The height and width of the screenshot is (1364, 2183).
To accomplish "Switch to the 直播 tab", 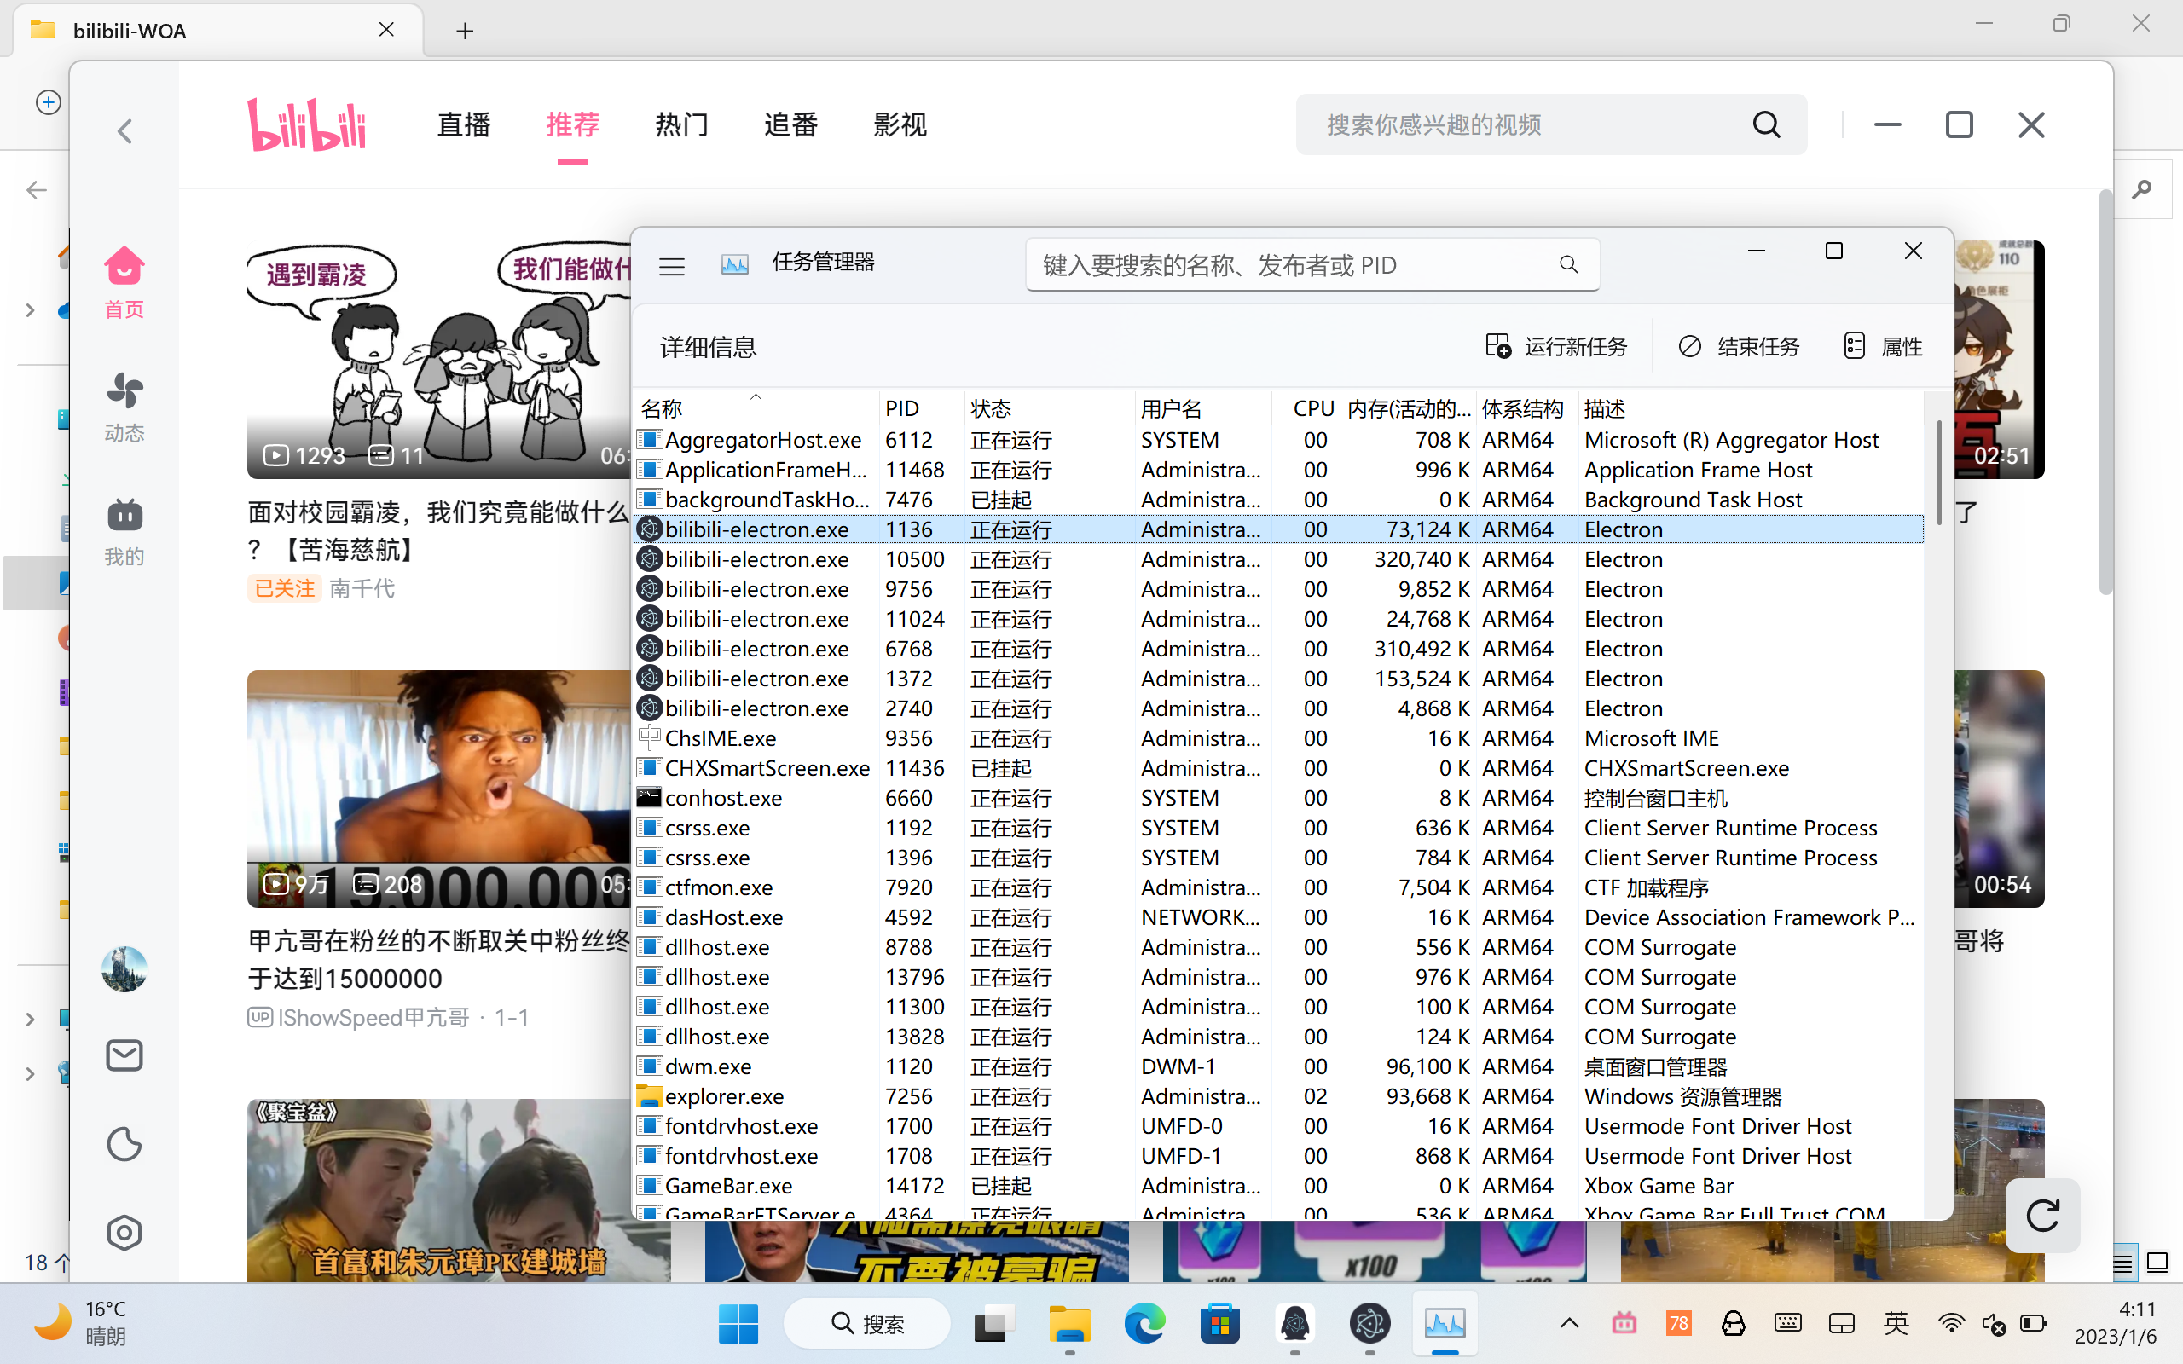I will click(x=464, y=124).
